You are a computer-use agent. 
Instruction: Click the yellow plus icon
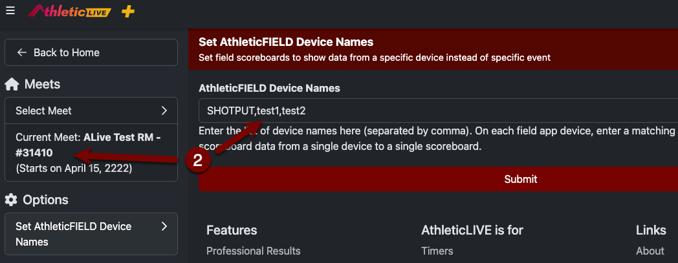[x=127, y=11]
